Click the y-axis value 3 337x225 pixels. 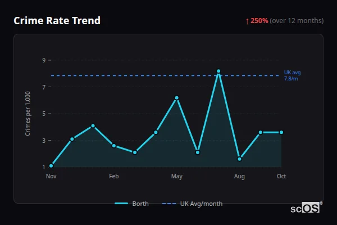pos(44,141)
